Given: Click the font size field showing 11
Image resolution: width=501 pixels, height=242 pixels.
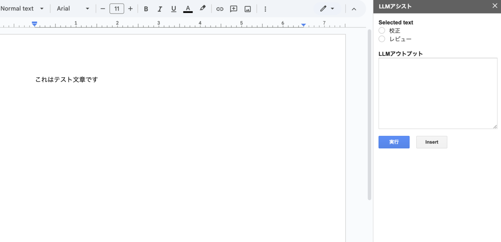Looking at the screenshot, I should (x=117, y=9).
